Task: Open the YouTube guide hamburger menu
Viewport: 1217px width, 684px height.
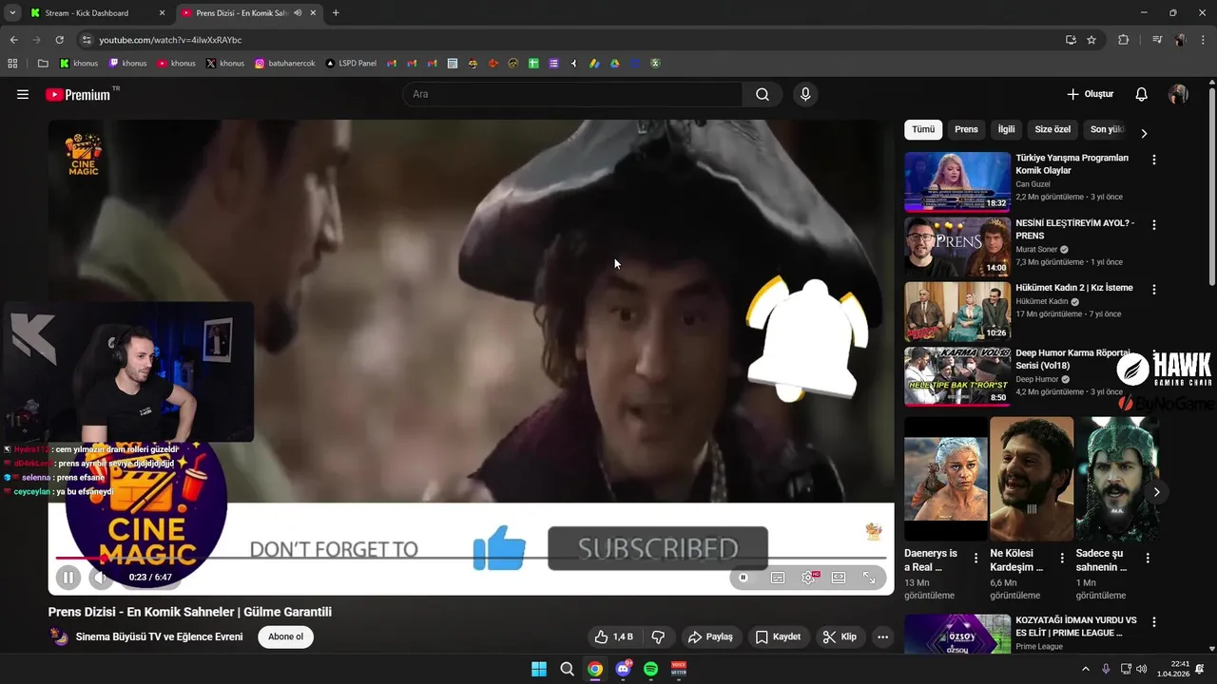Action: pyautogui.click(x=23, y=94)
